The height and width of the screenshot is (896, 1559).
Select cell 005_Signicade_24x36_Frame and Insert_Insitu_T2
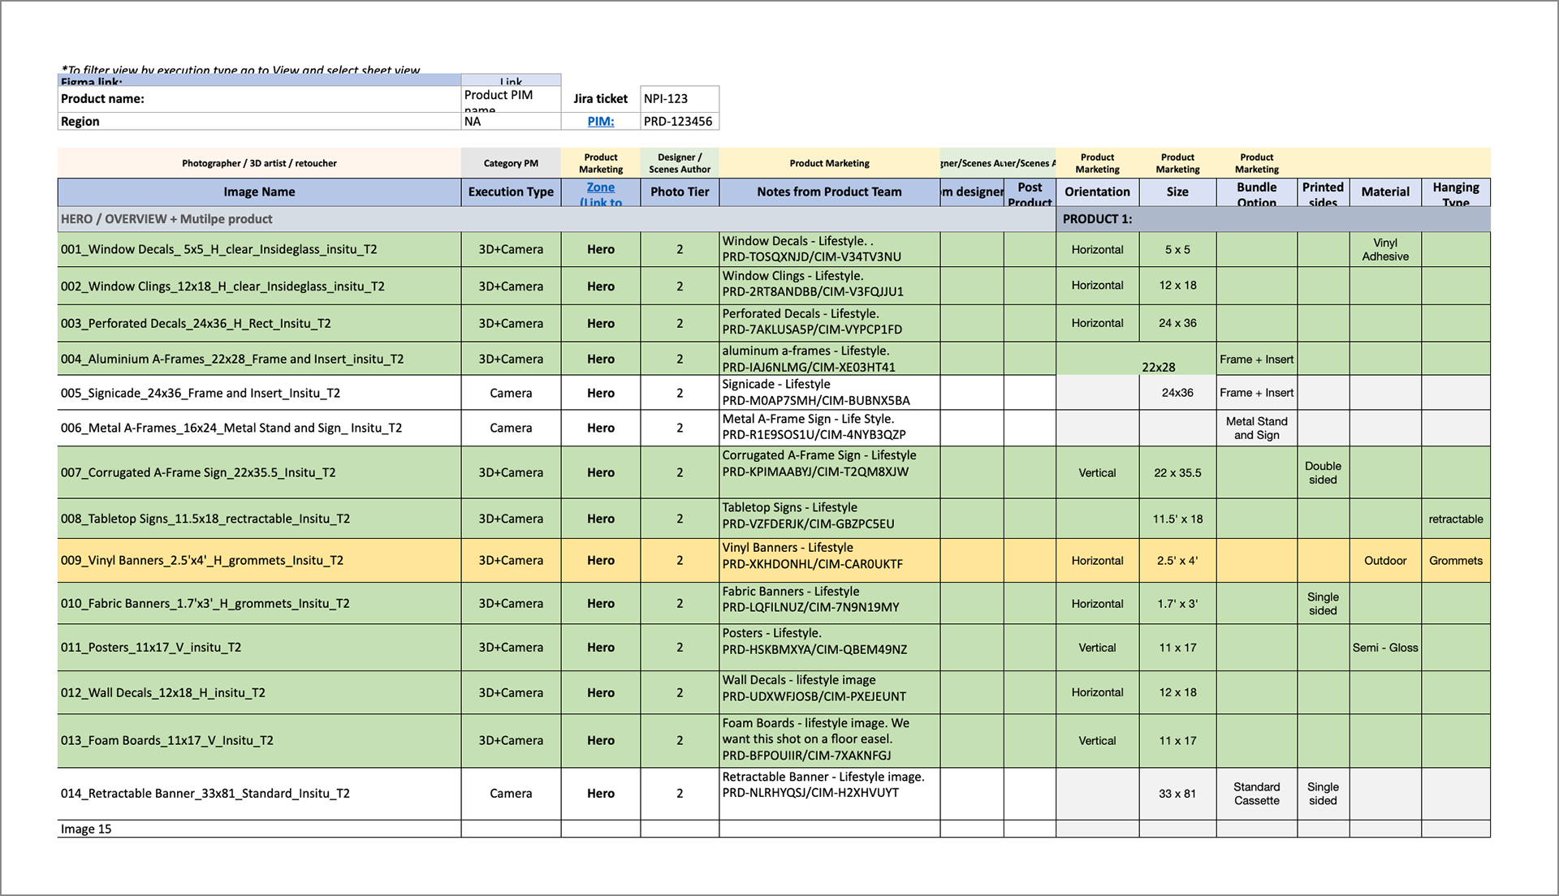click(259, 393)
